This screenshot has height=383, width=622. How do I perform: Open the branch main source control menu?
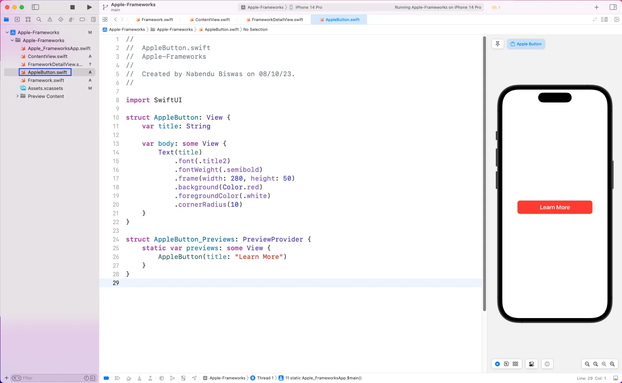click(x=106, y=7)
